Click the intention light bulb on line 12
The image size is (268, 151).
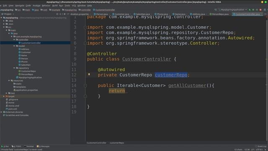tap(89, 75)
